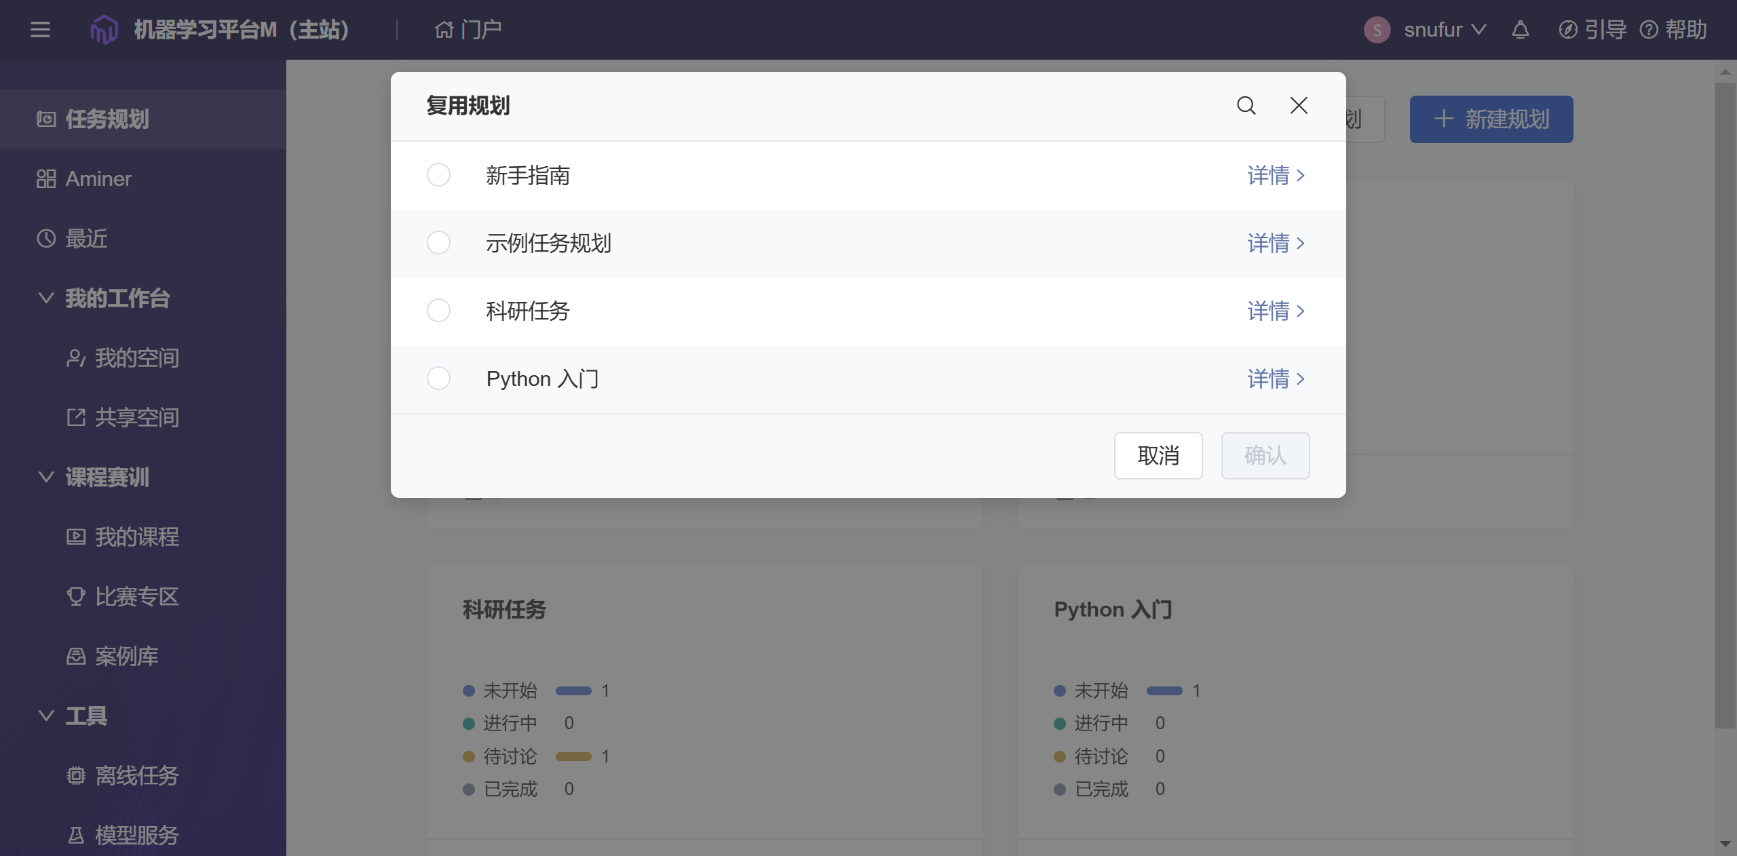Click the notification bell icon
1737x856 pixels.
click(1521, 29)
